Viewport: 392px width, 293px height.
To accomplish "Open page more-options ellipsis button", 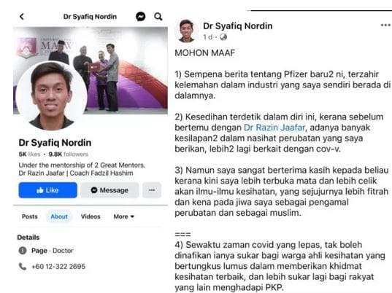I will pyautogui.click(x=152, y=190).
